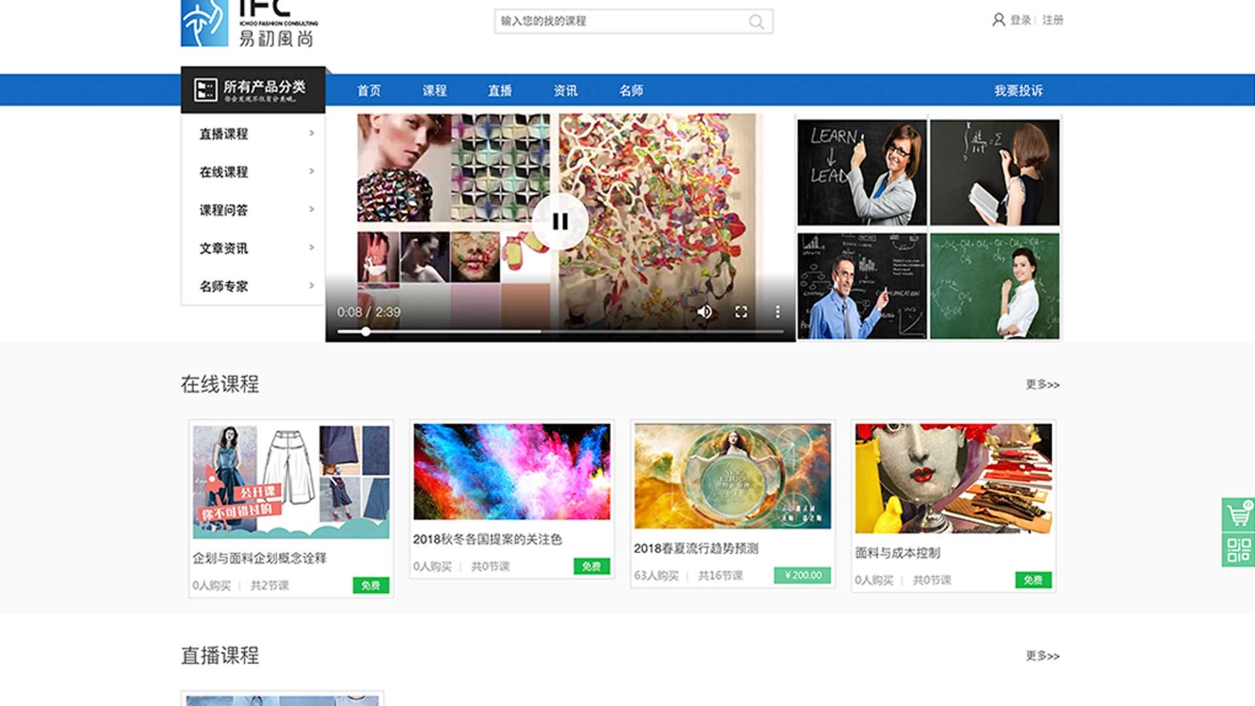Expand 直播课程 sidebar category arrow
The image size is (1255, 706).
312,133
